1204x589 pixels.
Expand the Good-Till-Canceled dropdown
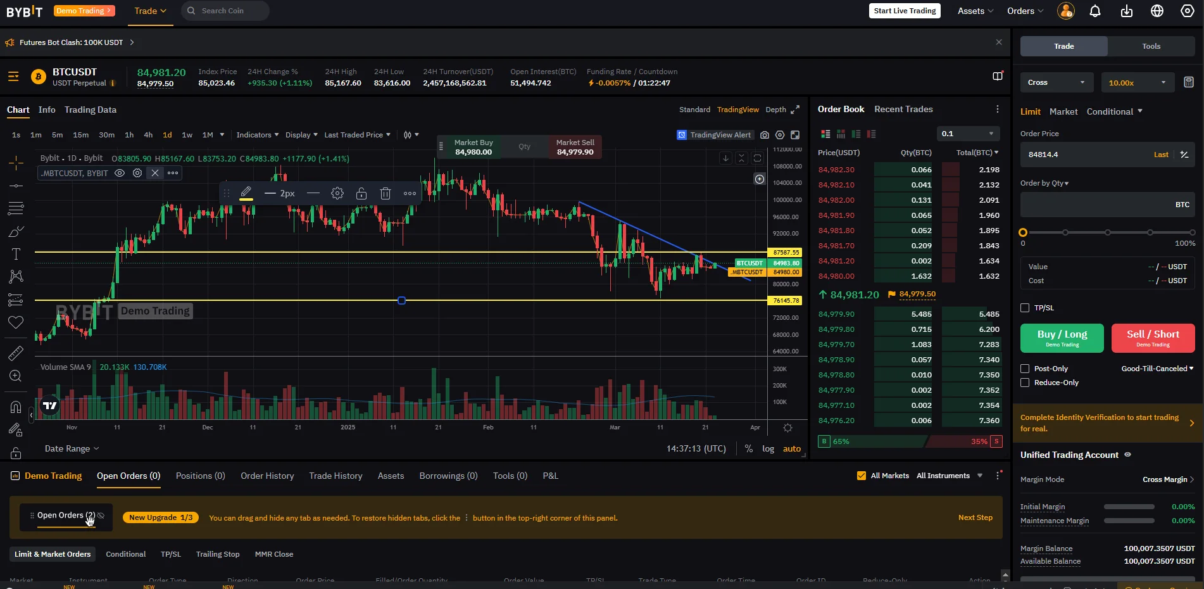tap(1157, 369)
